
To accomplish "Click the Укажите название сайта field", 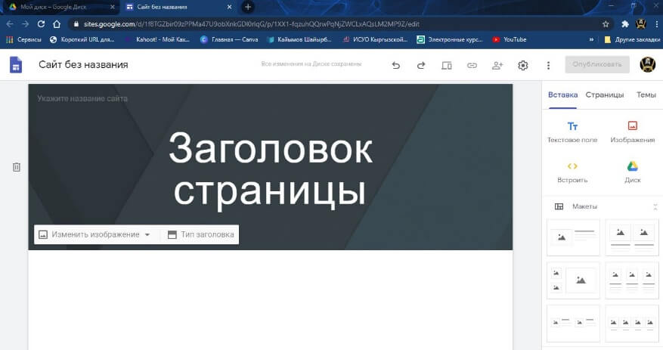I will tap(82, 99).
